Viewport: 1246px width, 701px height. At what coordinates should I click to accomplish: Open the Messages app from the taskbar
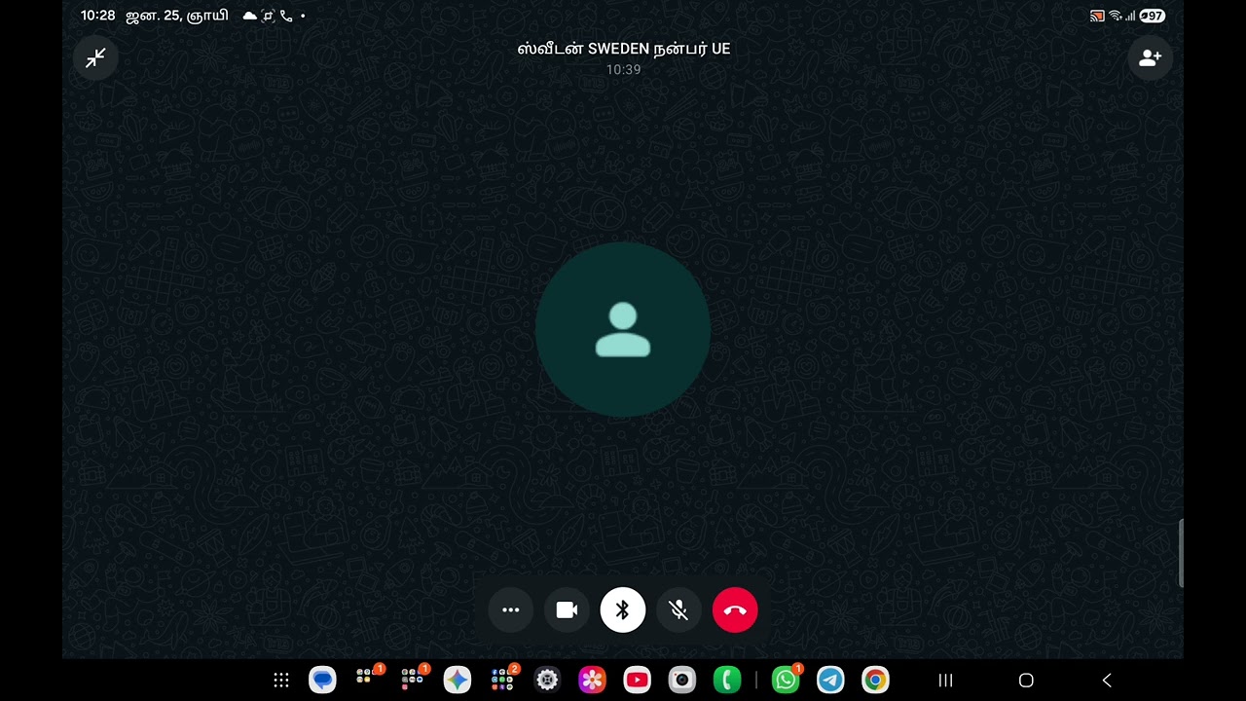[x=323, y=681]
